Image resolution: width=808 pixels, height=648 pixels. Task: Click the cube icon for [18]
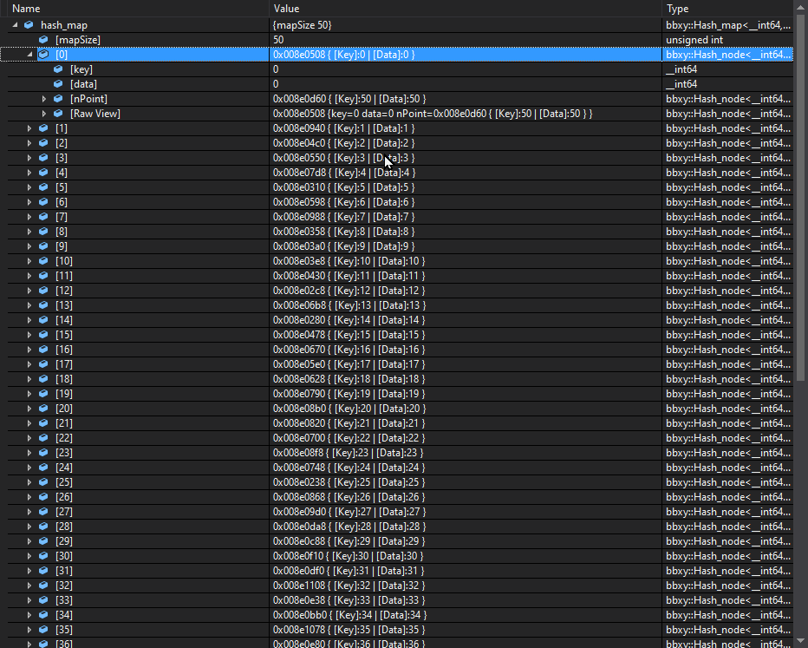tap(44, 379)
